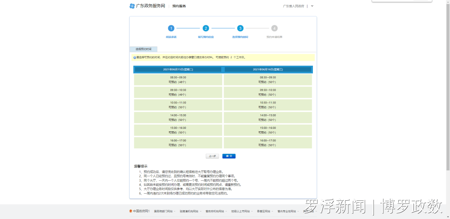Open the 选择预约时间 tab

143,49
